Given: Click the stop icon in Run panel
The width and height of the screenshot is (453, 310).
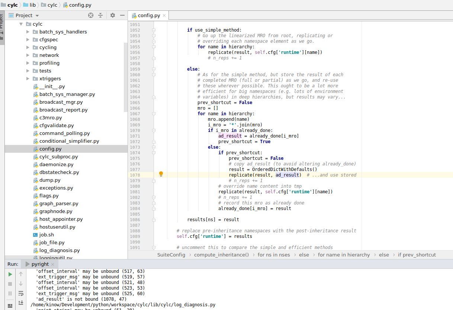Looking at the screenshot, I should coord(10,284).
